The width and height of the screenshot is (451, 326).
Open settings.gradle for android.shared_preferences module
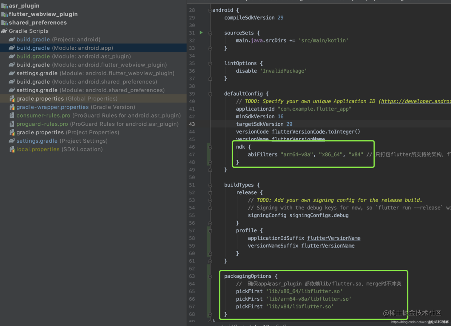tap(91, 90)
